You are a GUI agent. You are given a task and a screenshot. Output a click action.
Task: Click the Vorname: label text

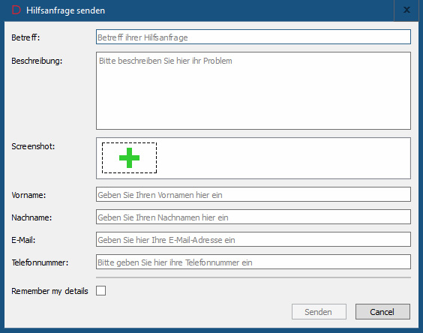pos(28,195)
